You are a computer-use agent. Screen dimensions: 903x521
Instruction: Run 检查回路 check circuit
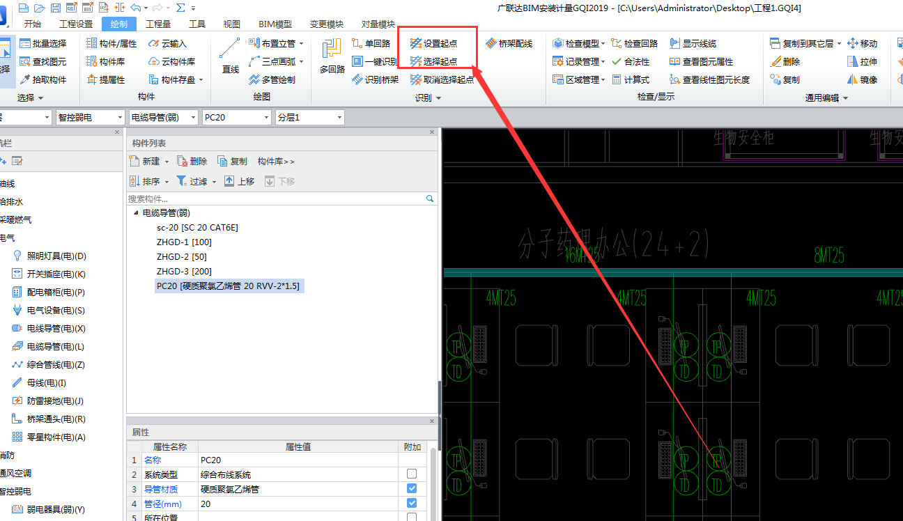coord(634,43)
